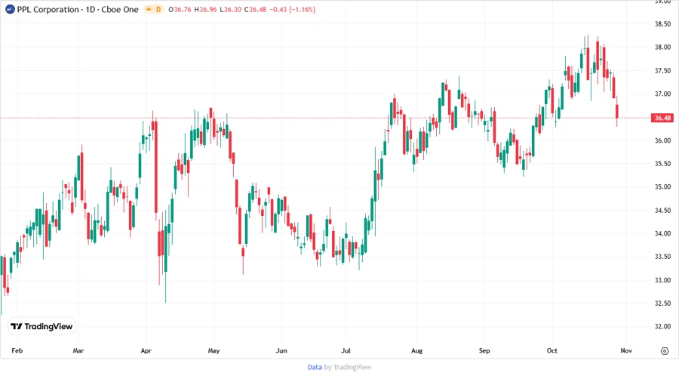Click the delayed data D badge

pos(158,9)
